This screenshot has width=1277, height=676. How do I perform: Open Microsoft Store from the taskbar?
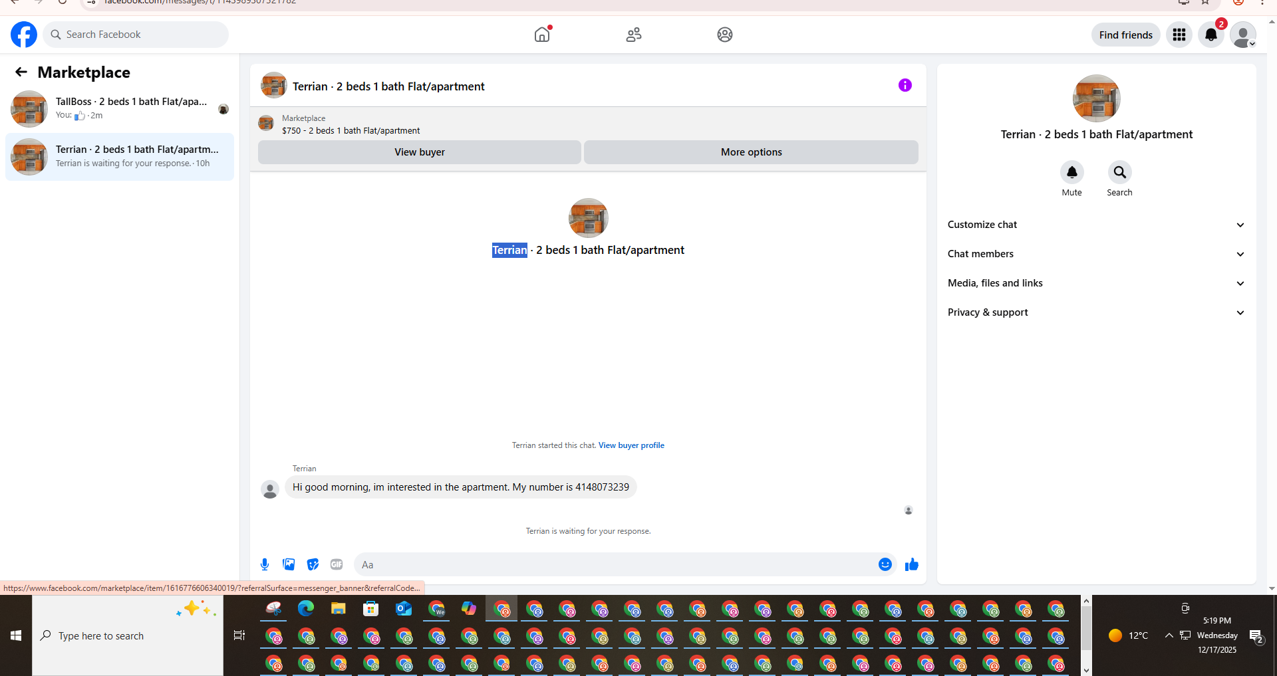[x=371, y=608]
